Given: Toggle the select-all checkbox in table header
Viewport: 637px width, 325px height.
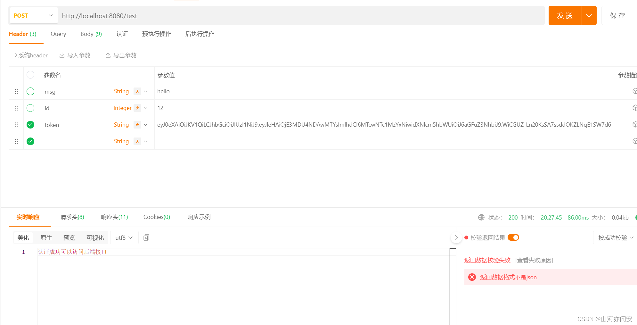Looking at the screenshot, I should tap(30, 75).
